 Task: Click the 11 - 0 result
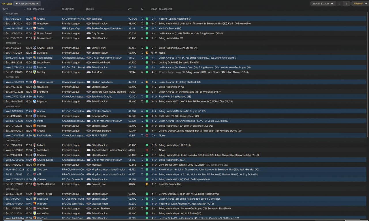(x=154, y=174)
